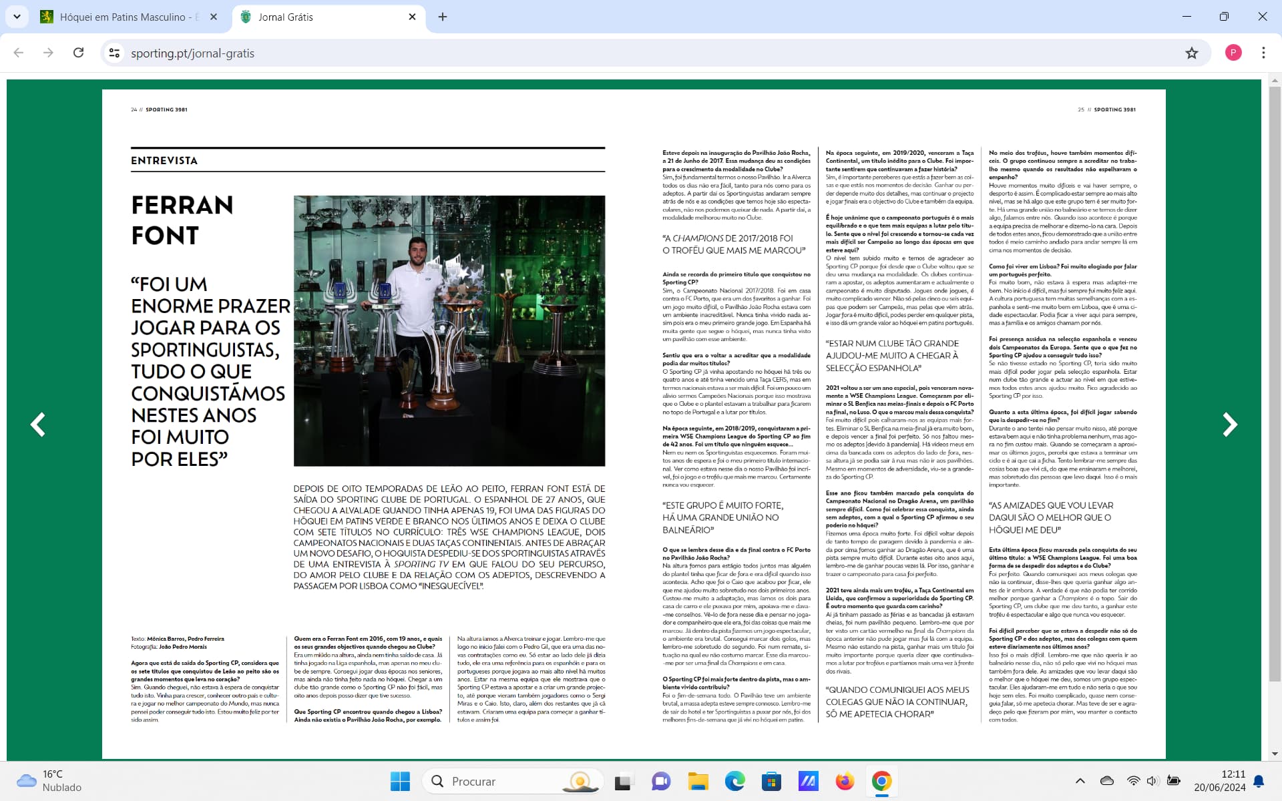Image resolution: width=1282 pixels, height=801 pixels.
Task: Open a new browser tab
Action: pos(443,17)
